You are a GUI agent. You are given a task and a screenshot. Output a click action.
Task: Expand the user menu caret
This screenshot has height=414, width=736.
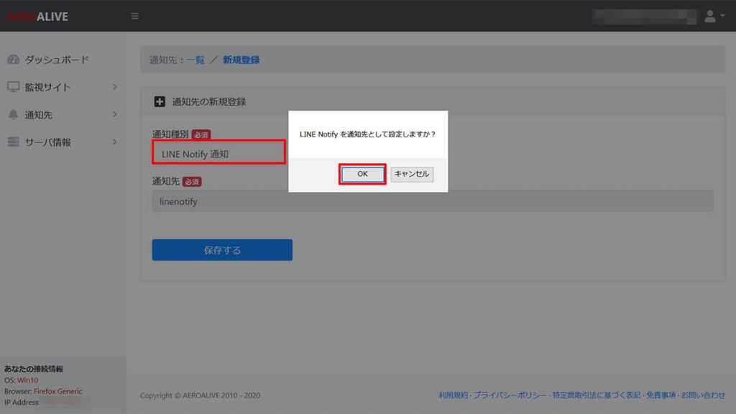tap(722, 16)
